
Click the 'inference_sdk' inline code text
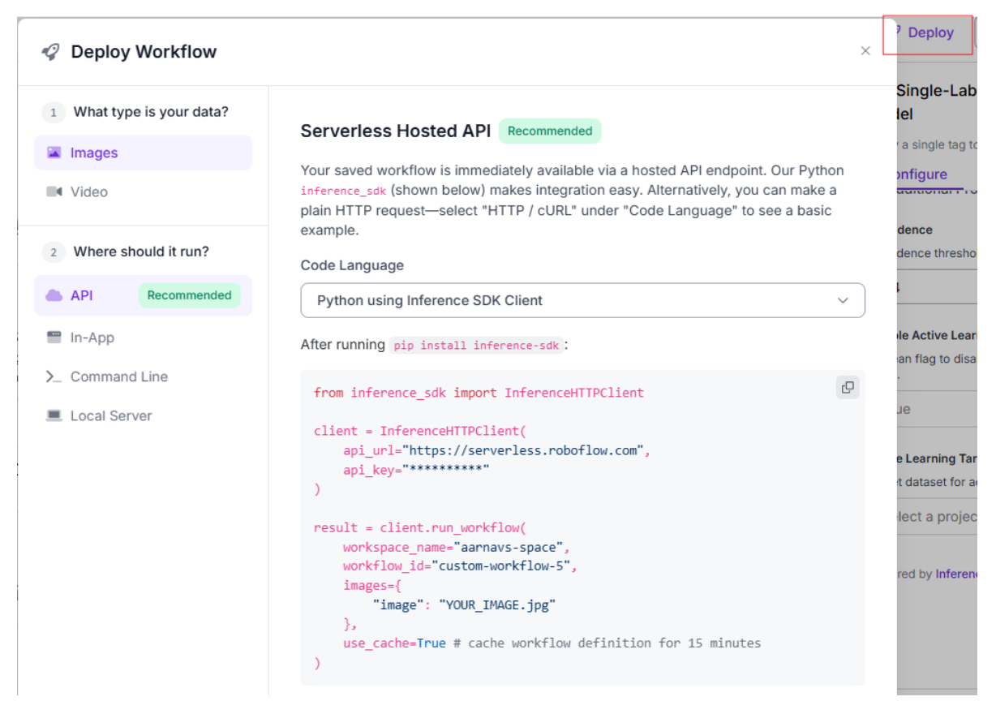[343, 191]
